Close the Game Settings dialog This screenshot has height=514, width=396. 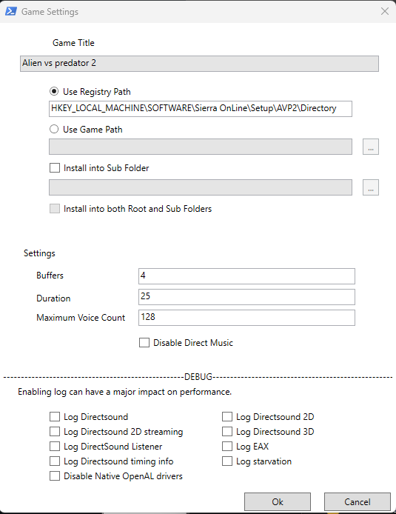385,11
